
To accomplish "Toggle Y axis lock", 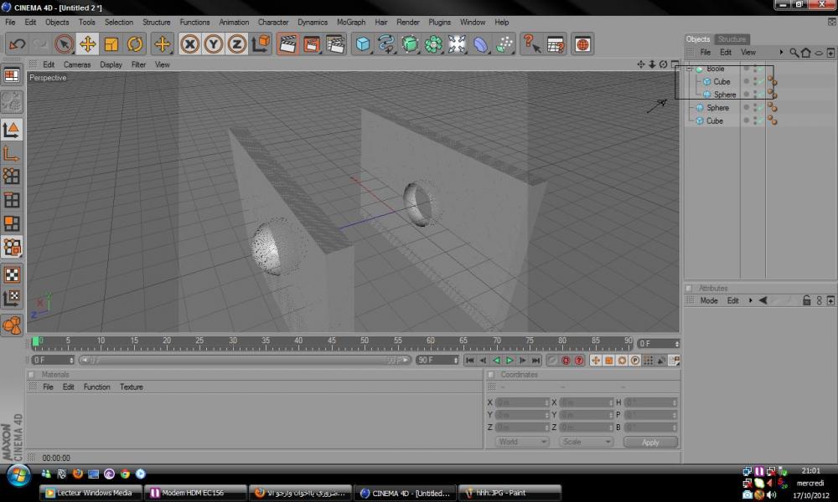I will pyautogui.click(x=213, y=44).
